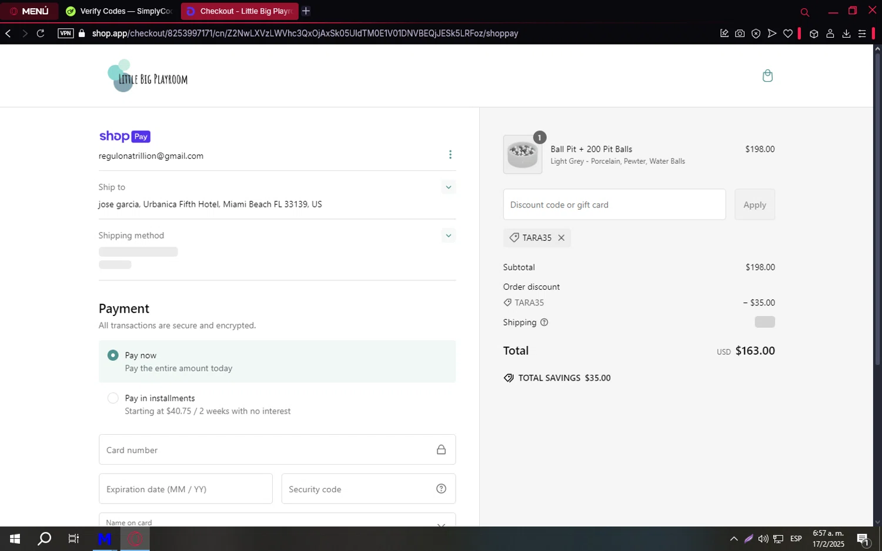The height and width of the screenshot is (551, 882).
Task: Remove the TARA35 discount code
Action: pyautogui.click(x=561, y=238)
